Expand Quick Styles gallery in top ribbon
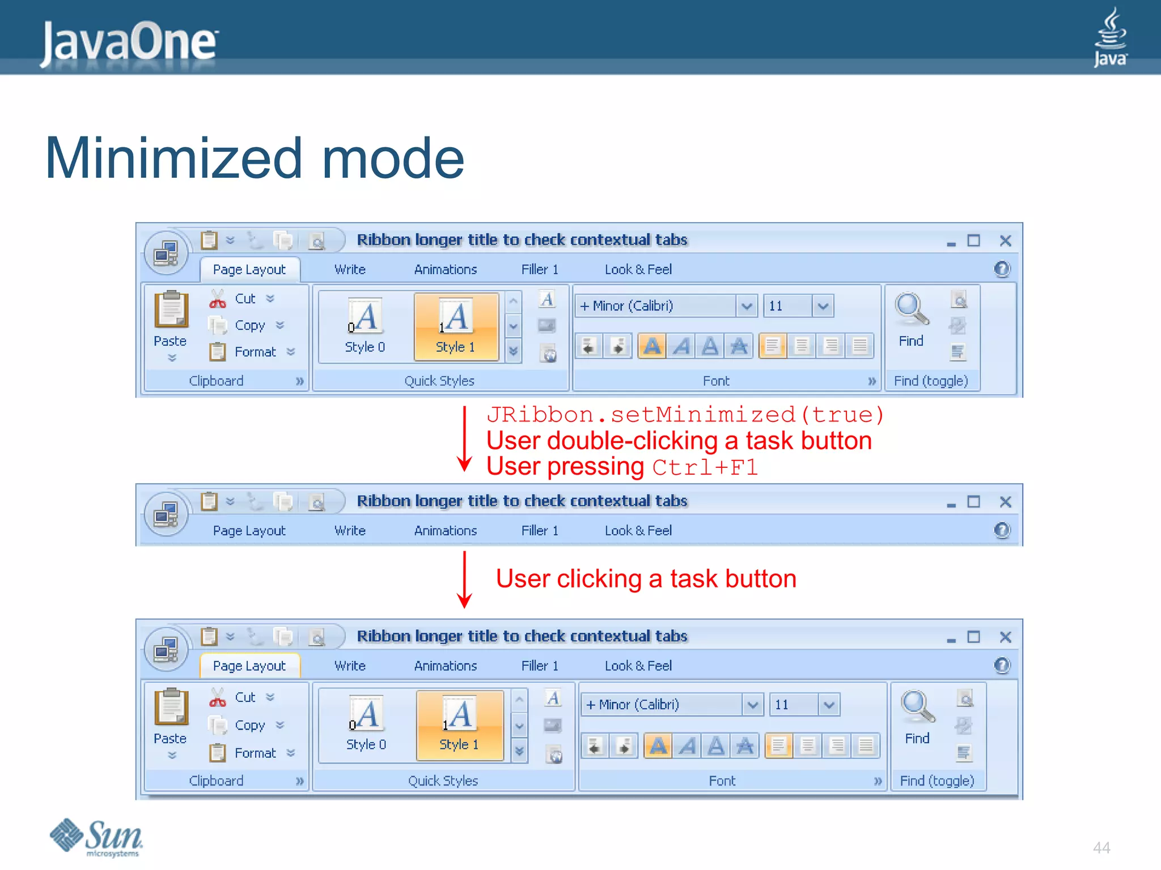Screen dimensions: 1161x870 (x=513, y=351)
